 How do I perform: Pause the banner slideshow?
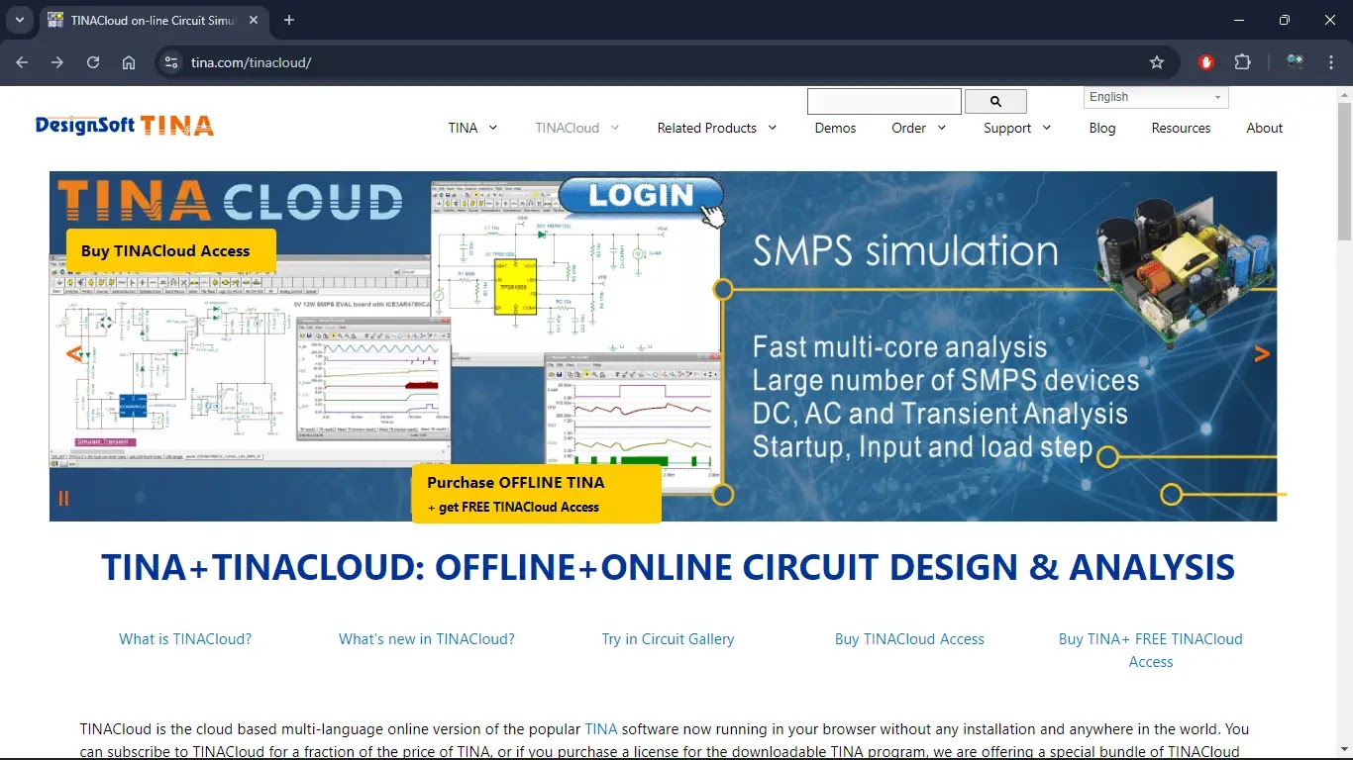pyautogui.click(x=63, y=499)
